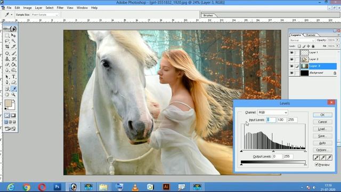Select the Rectangular Marquee tool
341x192 pixels.
pos(7,36)
